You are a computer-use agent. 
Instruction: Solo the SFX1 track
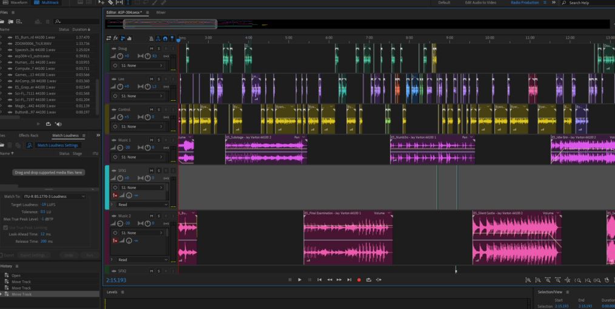[x=158, y=171]
